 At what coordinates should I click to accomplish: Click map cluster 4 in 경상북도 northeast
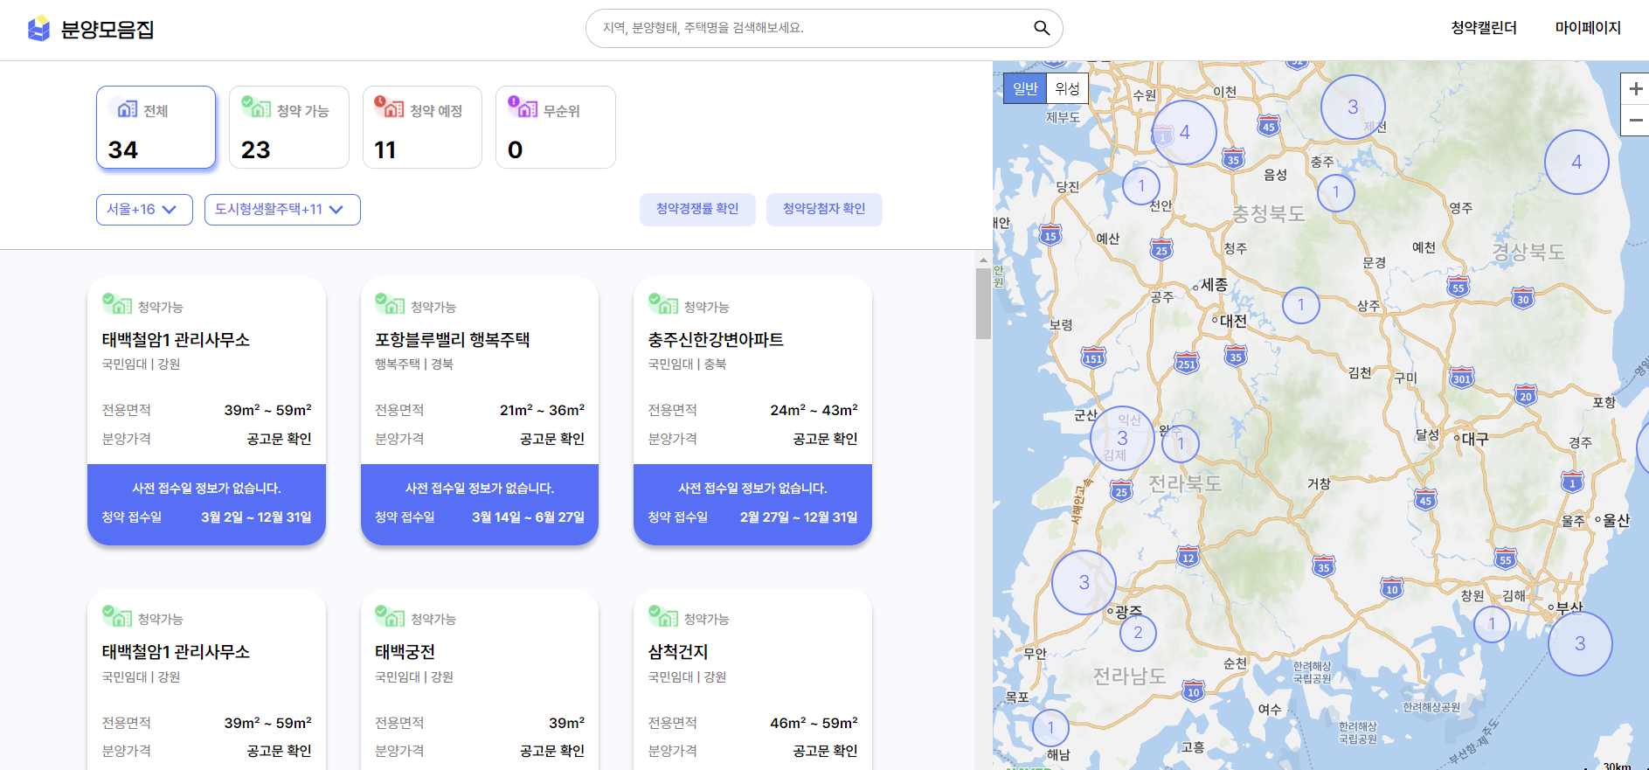[1576, 162]
